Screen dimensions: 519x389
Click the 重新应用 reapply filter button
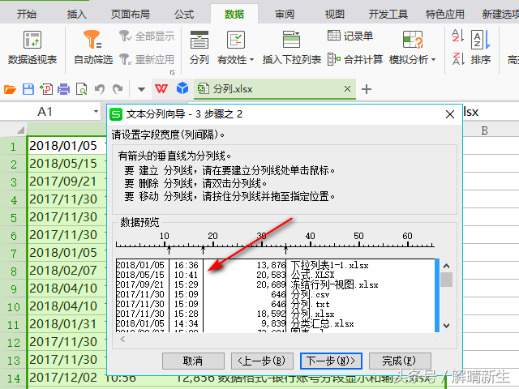coord(147,59)
